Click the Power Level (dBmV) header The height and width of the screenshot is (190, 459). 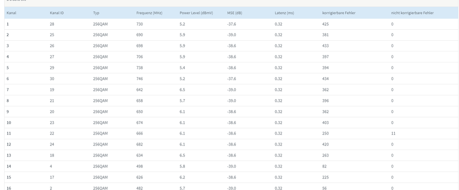(196, 13)
